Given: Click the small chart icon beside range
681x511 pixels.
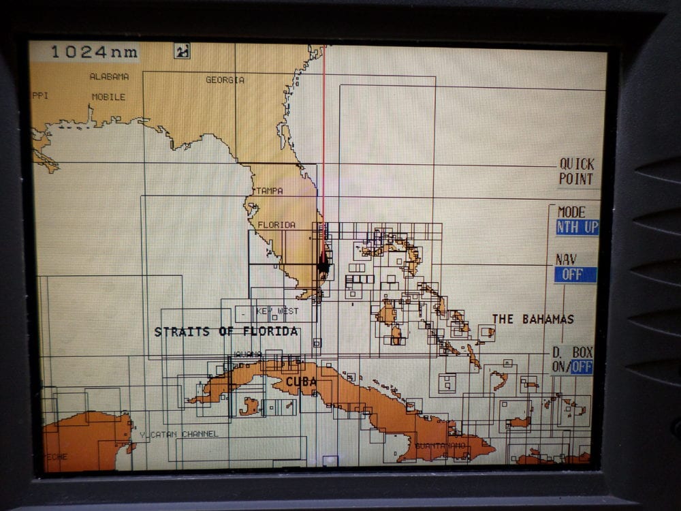Looking at the screenshot, I should tap(181, 51).
